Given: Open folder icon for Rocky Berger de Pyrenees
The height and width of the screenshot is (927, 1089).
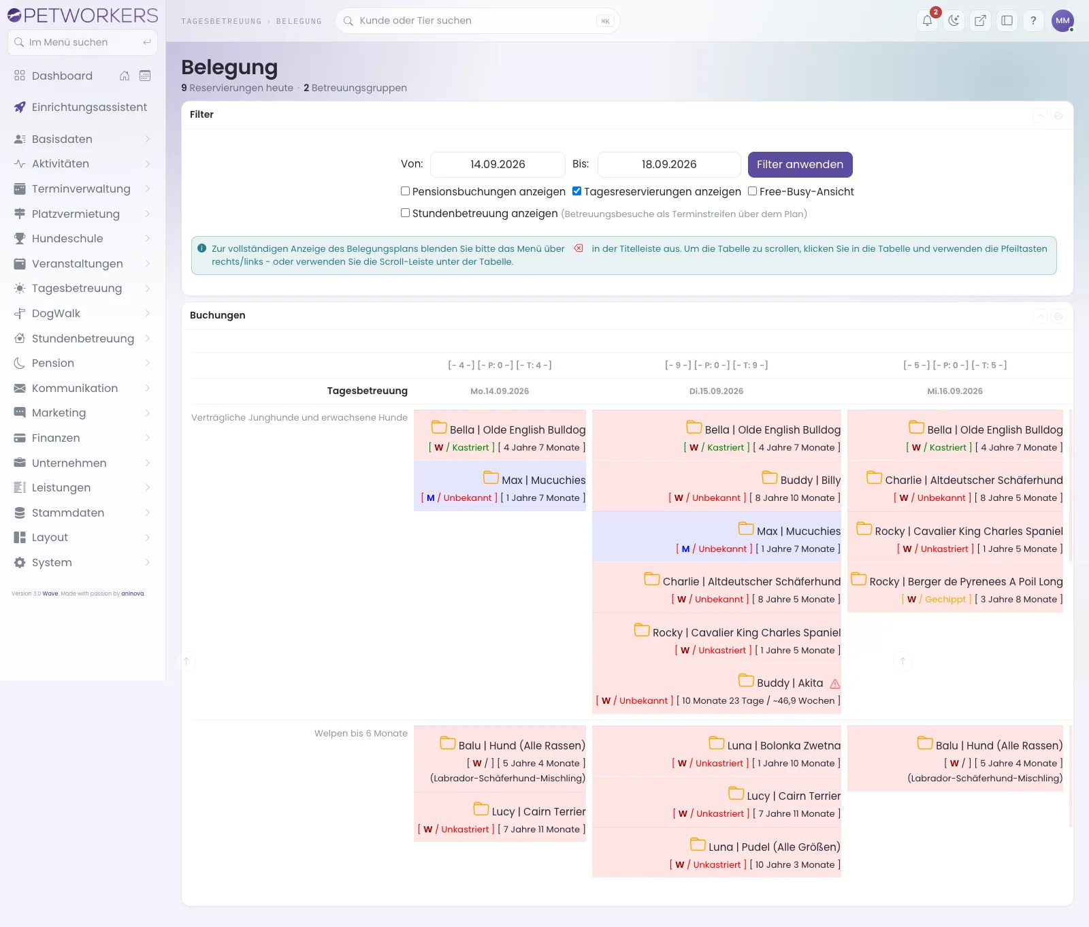Looking at the screenshot, I should point(859,579).
